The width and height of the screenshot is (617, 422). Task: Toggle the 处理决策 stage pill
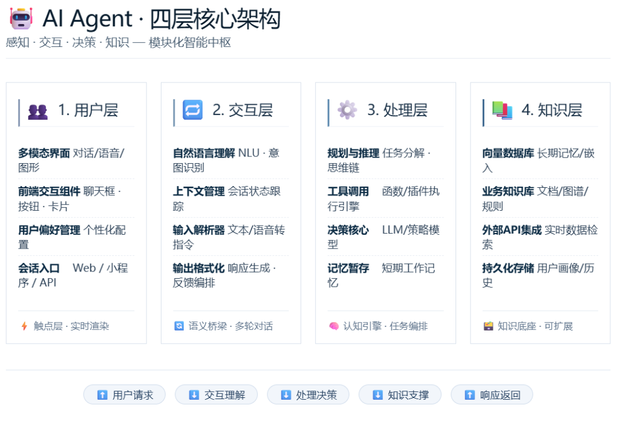pos(308,394)
